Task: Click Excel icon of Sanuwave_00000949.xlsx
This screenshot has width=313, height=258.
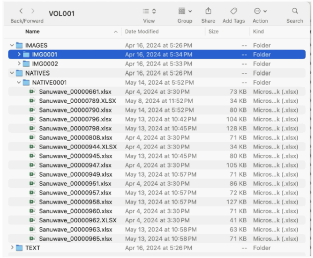Action: point(32,174)
